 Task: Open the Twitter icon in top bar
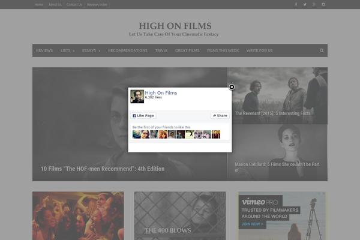(305, 4)
